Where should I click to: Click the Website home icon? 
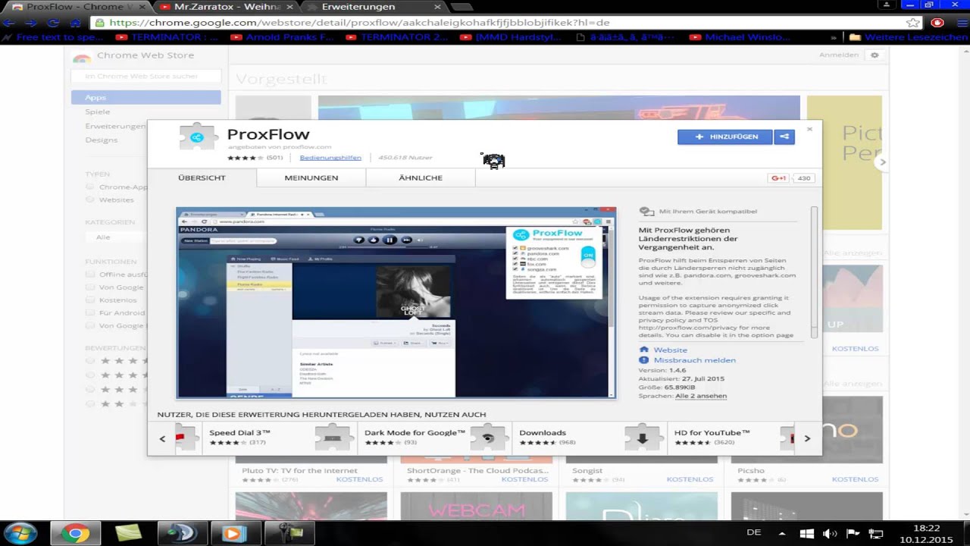(x=644, y=350)
